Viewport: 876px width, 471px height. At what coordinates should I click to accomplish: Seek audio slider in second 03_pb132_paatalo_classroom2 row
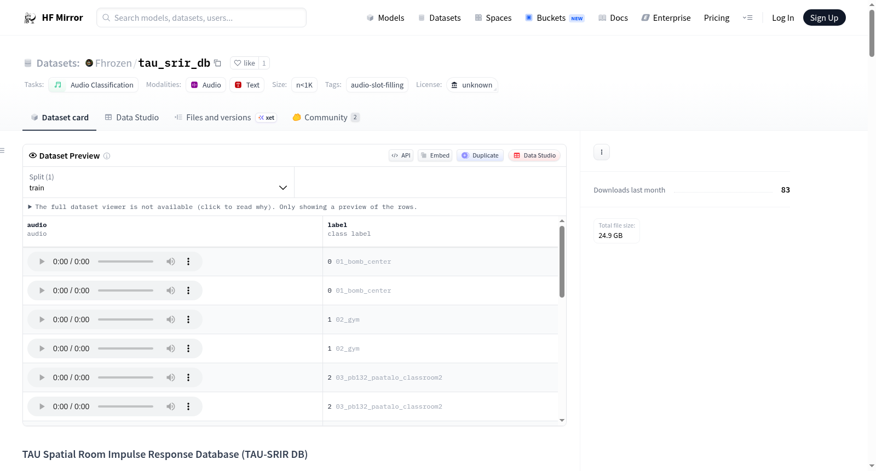click(x=125, y=406)
